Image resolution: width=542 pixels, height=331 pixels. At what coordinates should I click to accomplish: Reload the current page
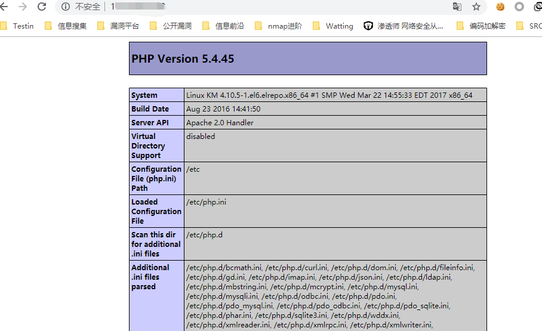42,7
